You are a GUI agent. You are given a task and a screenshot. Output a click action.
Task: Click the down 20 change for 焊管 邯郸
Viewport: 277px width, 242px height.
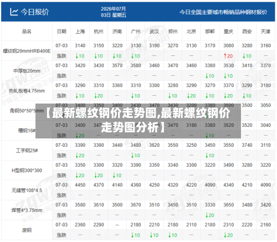[x=210, y=215]
